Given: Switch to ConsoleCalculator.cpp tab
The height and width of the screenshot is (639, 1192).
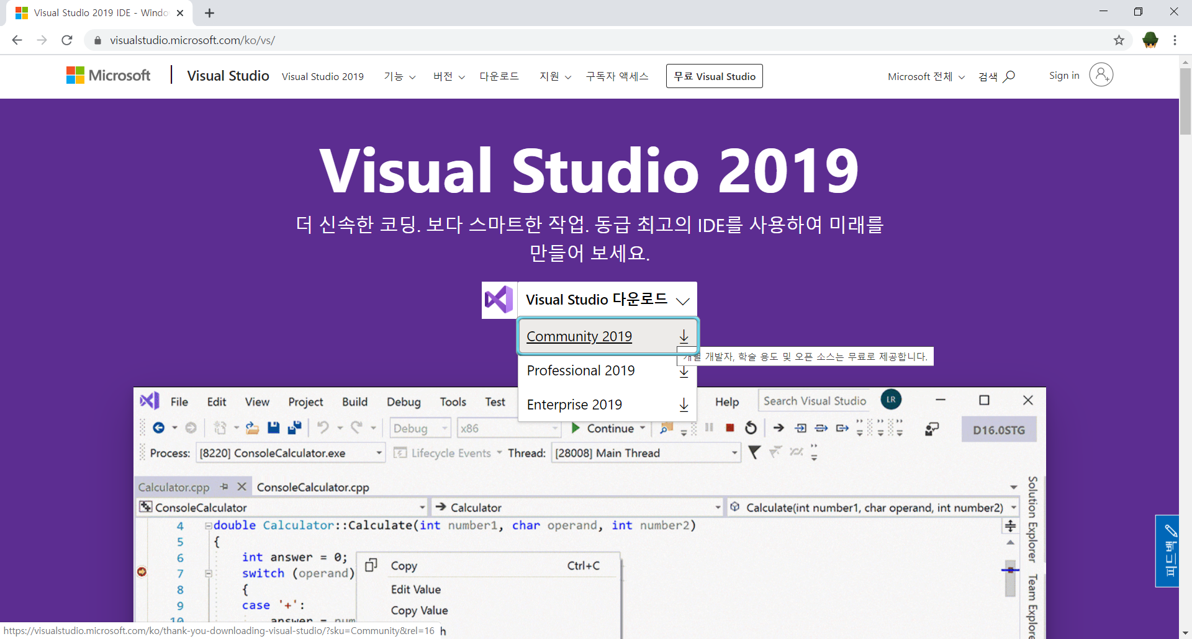Looking at the screenshot, I should 313,487.
